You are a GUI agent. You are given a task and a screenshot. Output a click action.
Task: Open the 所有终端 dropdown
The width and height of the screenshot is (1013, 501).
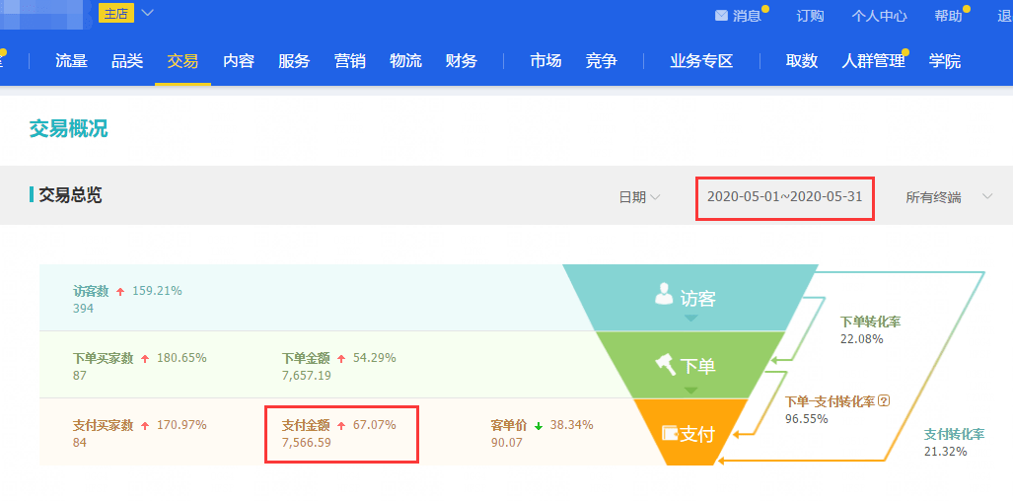(x=949, y=197)
